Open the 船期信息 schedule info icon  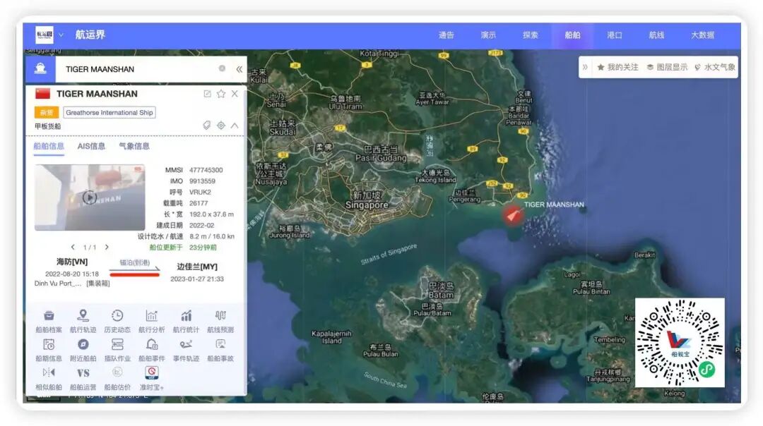(x=49, y=345)
